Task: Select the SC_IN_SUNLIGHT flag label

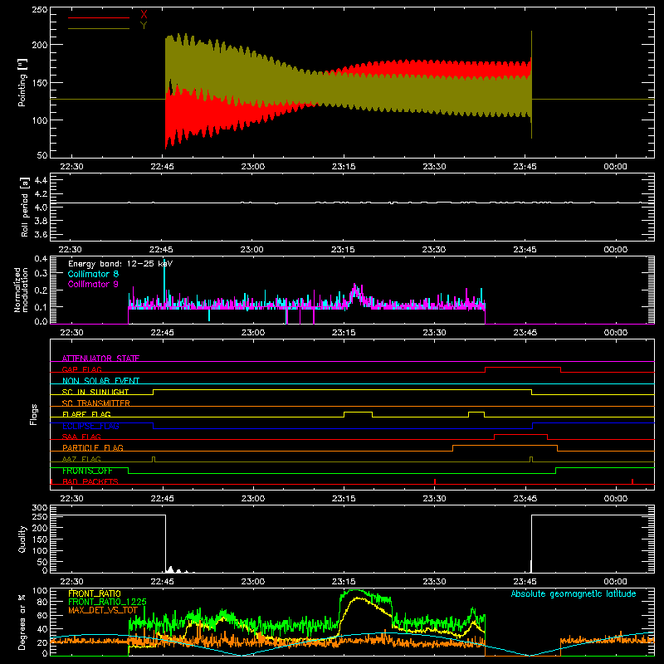Action: pyautogui.click(x=95, y=392)
